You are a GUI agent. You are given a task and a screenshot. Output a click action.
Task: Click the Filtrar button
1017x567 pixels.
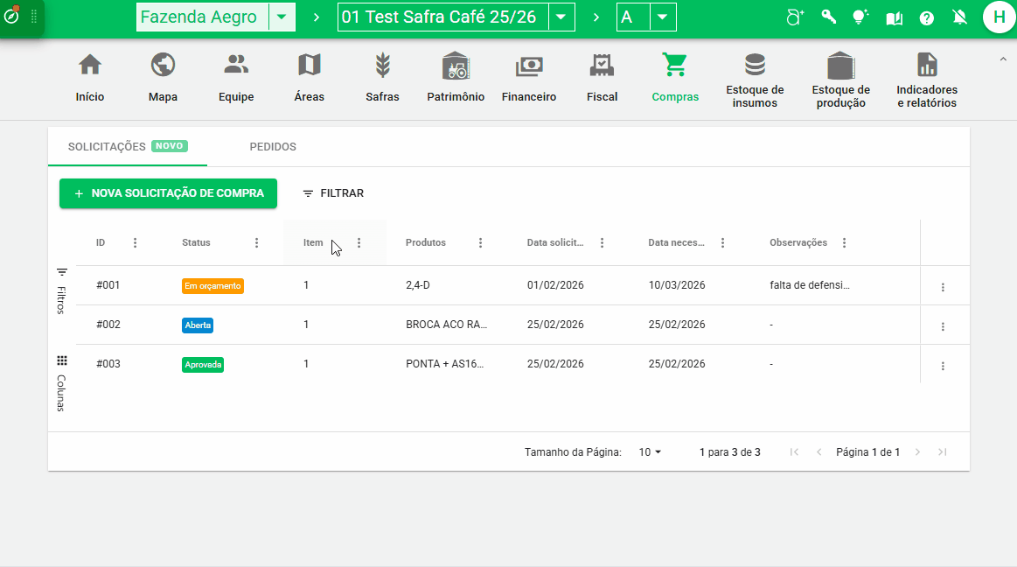pos(333,193)
